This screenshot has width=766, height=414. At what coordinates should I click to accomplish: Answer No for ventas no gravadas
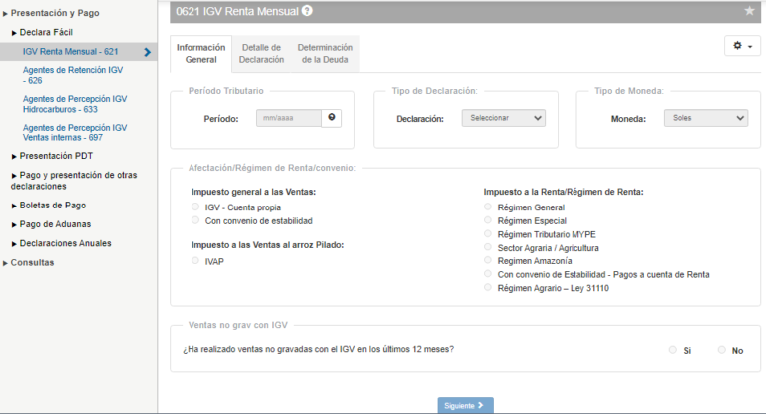point(722,350)
